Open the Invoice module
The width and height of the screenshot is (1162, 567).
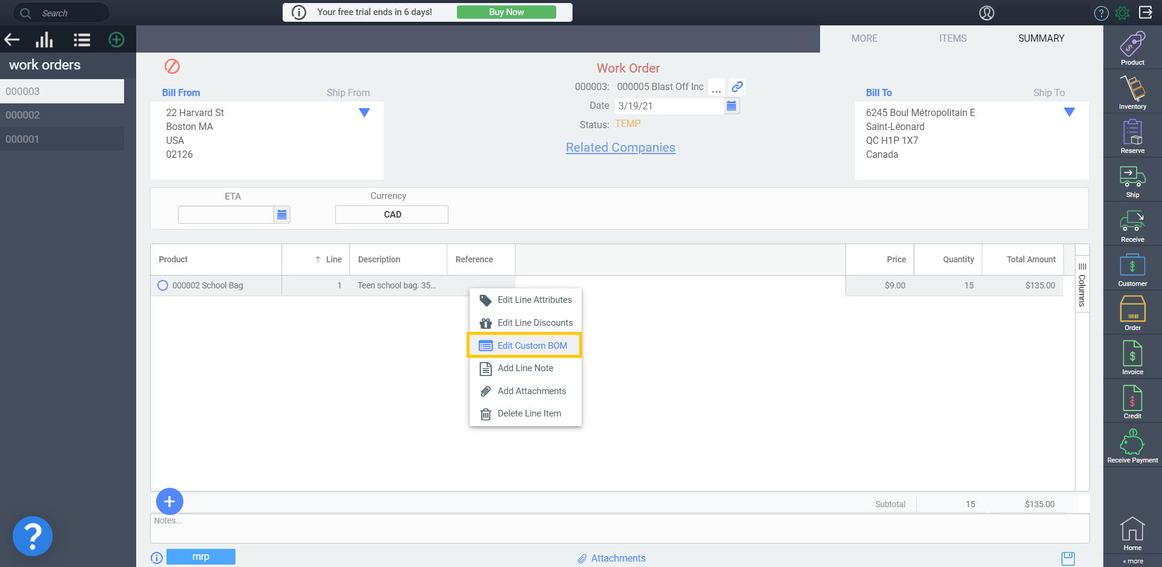coord(1132,358)
